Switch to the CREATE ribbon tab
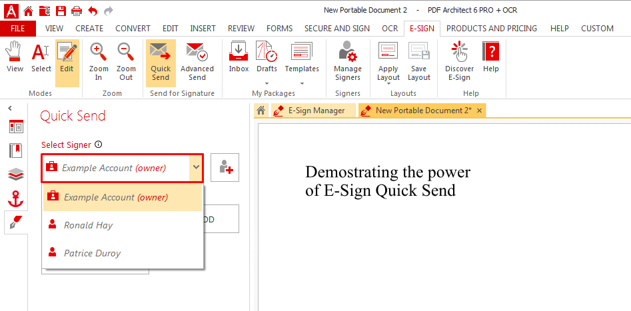This screenshot has height=311, width=631. coord(89,29)
